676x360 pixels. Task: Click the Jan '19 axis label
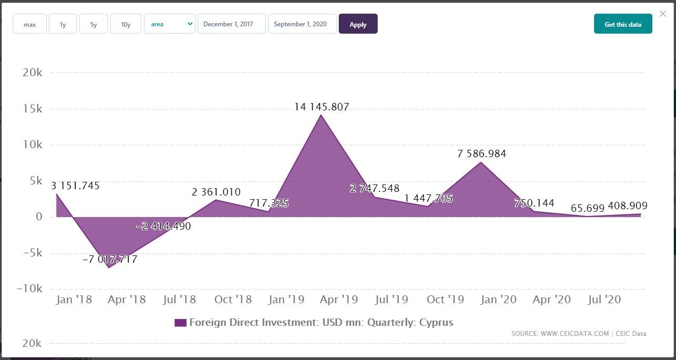pyautogui.click(x=286, y=300)
